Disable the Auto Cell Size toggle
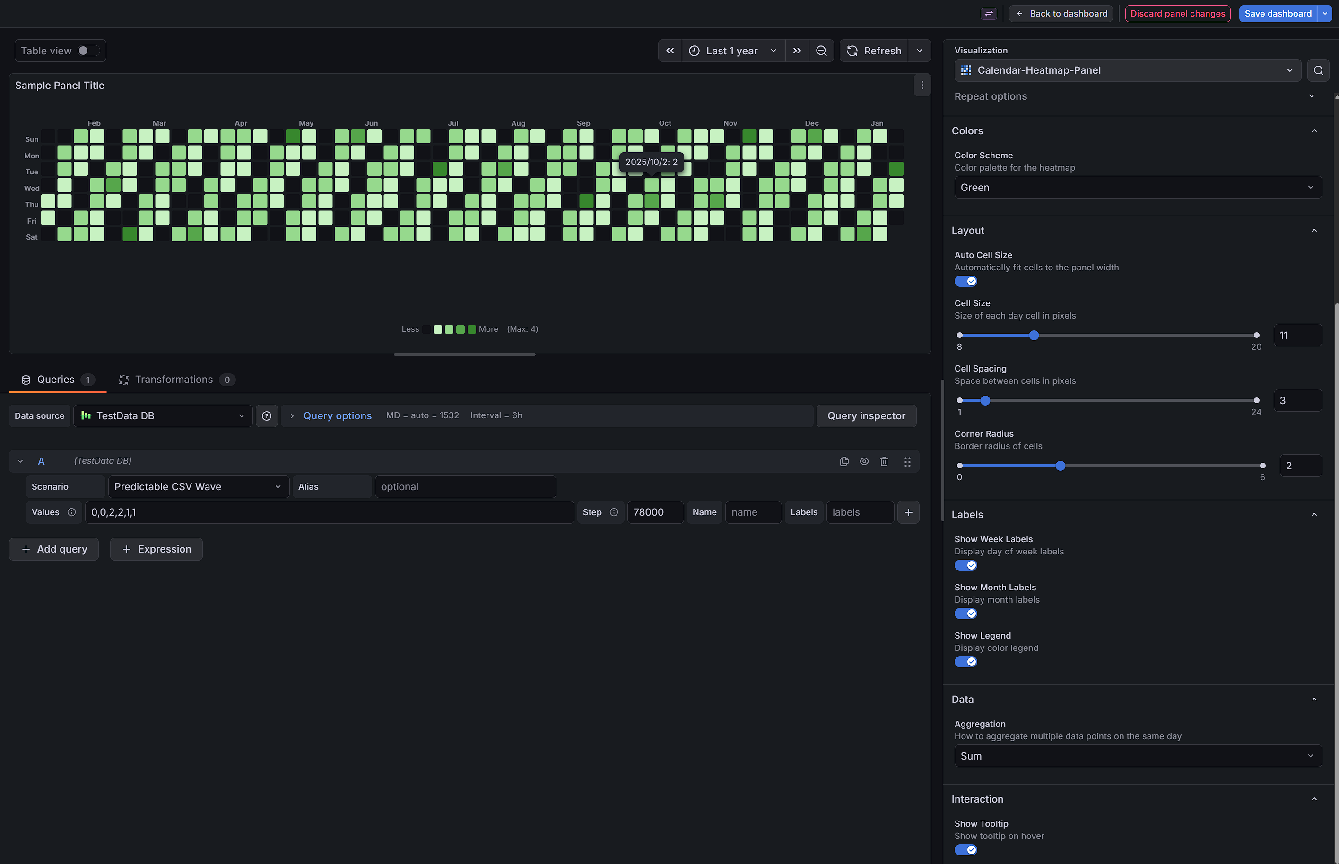This screenshot has width=1339, height=864. tap(966, 282)
